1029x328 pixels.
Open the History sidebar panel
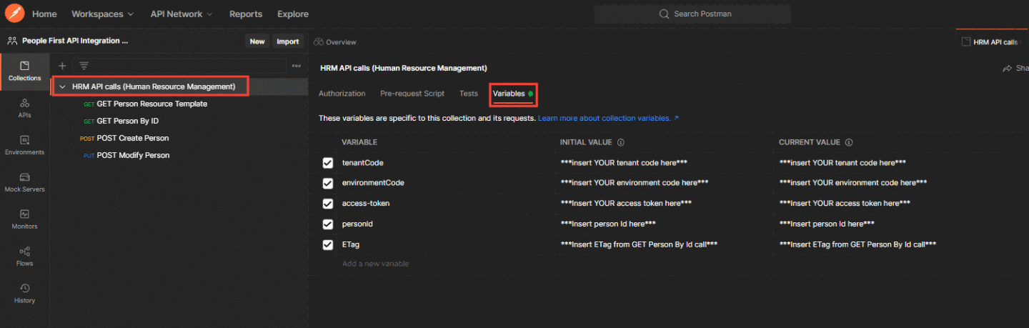click(24, 294)
